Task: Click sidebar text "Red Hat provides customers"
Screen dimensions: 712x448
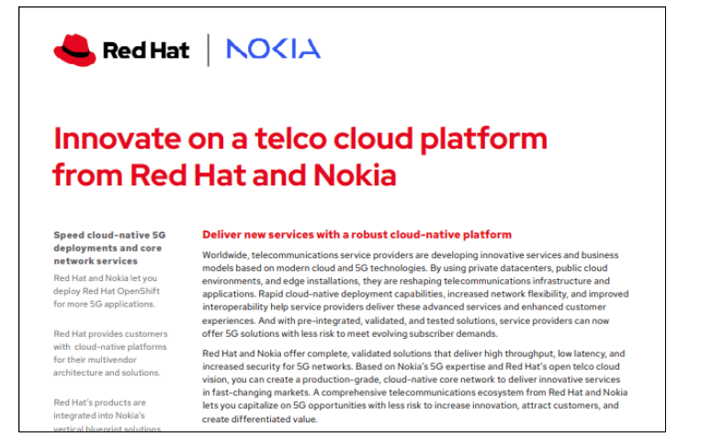Action: (110, 334)
